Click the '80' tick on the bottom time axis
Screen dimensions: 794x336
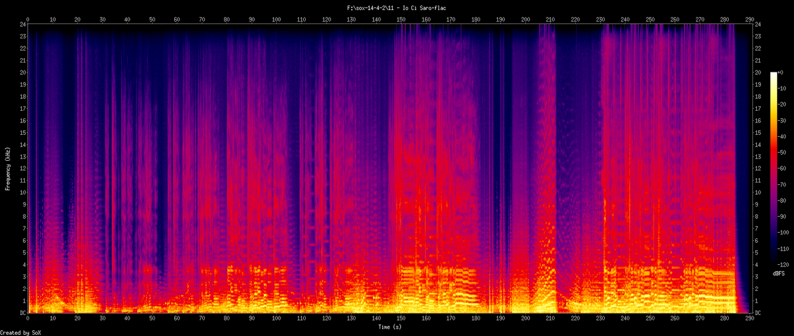[x=227, y=319]
